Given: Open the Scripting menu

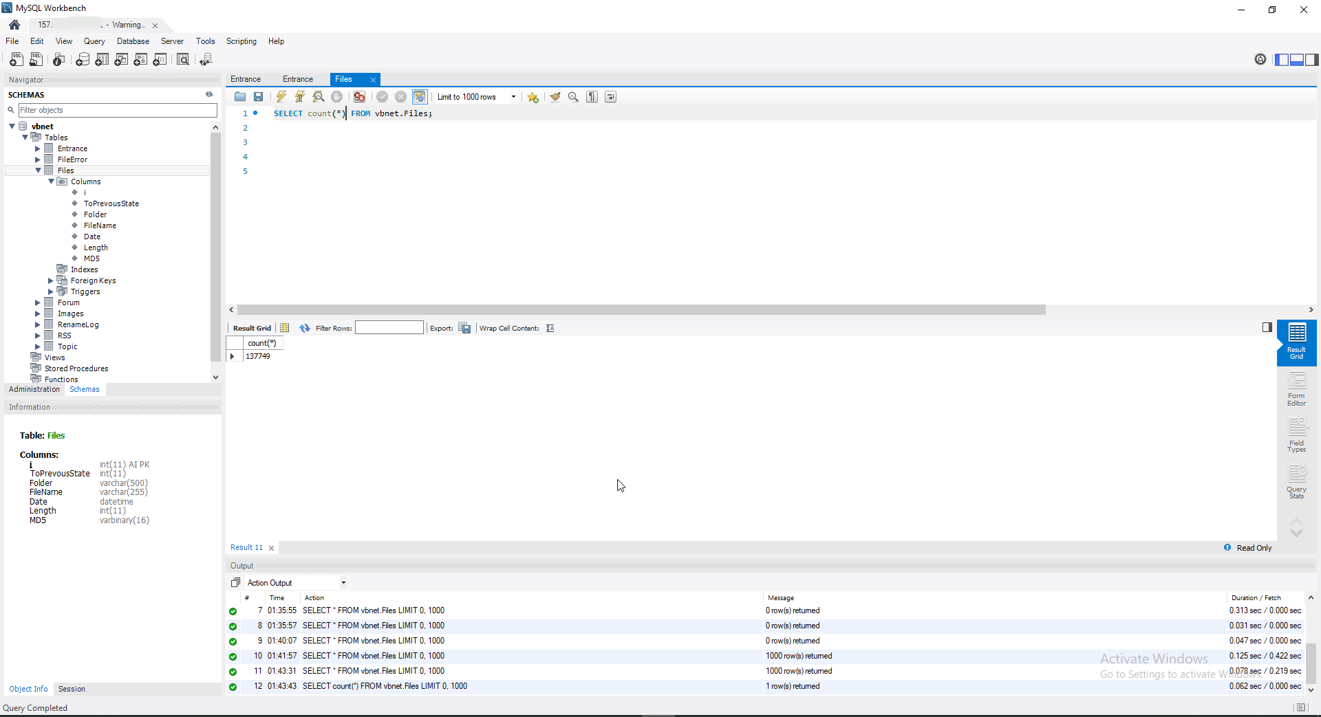Looking at the screenshot, I should [241, 41].
